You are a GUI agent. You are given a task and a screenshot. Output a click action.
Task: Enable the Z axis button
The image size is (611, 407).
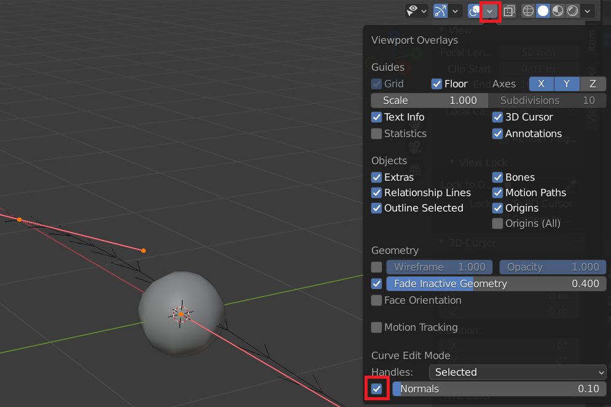tap(593, 84)
